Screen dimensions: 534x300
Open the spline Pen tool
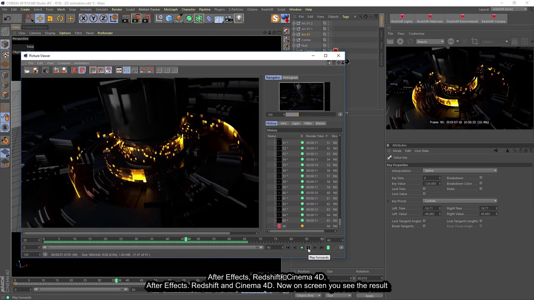point(179,18)
